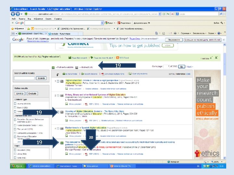The width and height of the screenshot is (234, 175).
Task: Click the Print icon in the command bar
Action: click(175, 33)
